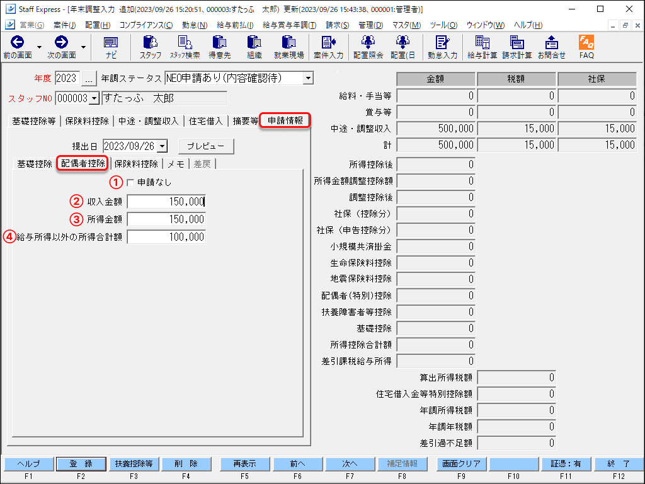Click the ナビ toolbar icon
Viewport: 645px width, 484px height.
[x=111, y=47]
